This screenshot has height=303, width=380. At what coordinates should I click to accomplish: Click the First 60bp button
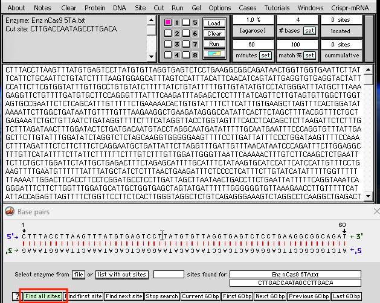click(237, 296)
